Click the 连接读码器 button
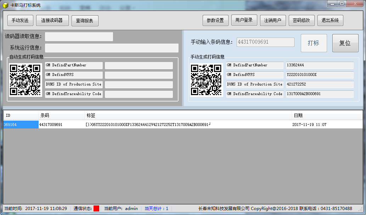The height and width of the screenshot is (215, 366). (x=52, y=21)
